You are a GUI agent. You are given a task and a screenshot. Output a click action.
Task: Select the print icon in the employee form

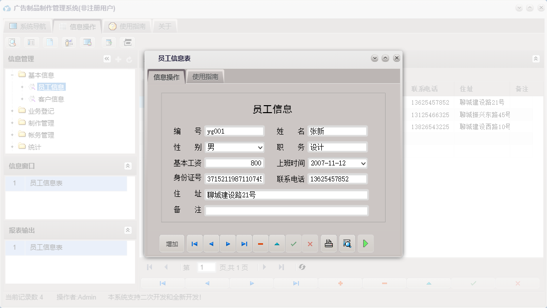tap(329, 243)
